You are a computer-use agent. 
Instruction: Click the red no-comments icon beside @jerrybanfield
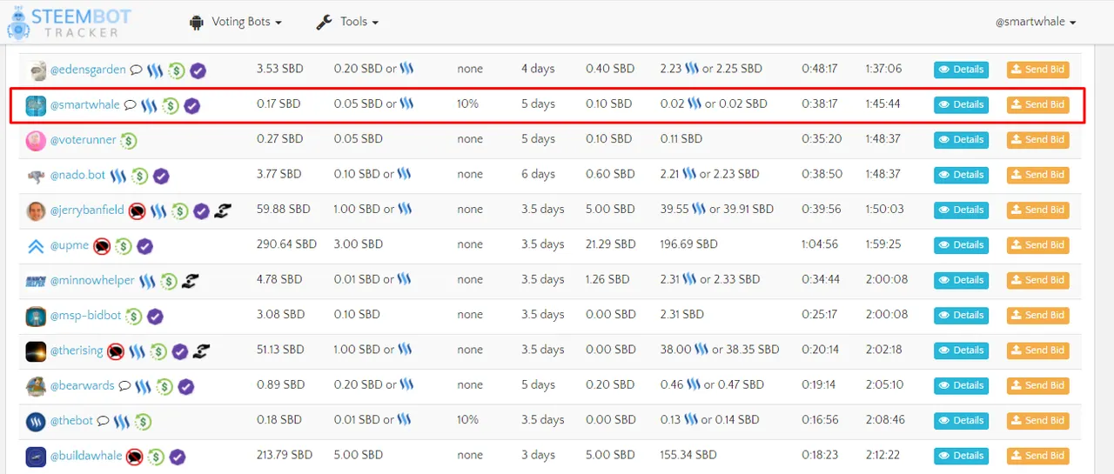[137, 210]
